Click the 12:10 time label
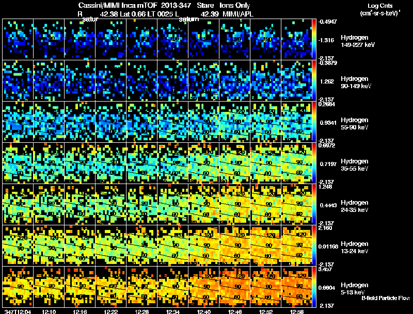Image resolution: width=413 pixels, height=314 pixels. coord(49,311)
